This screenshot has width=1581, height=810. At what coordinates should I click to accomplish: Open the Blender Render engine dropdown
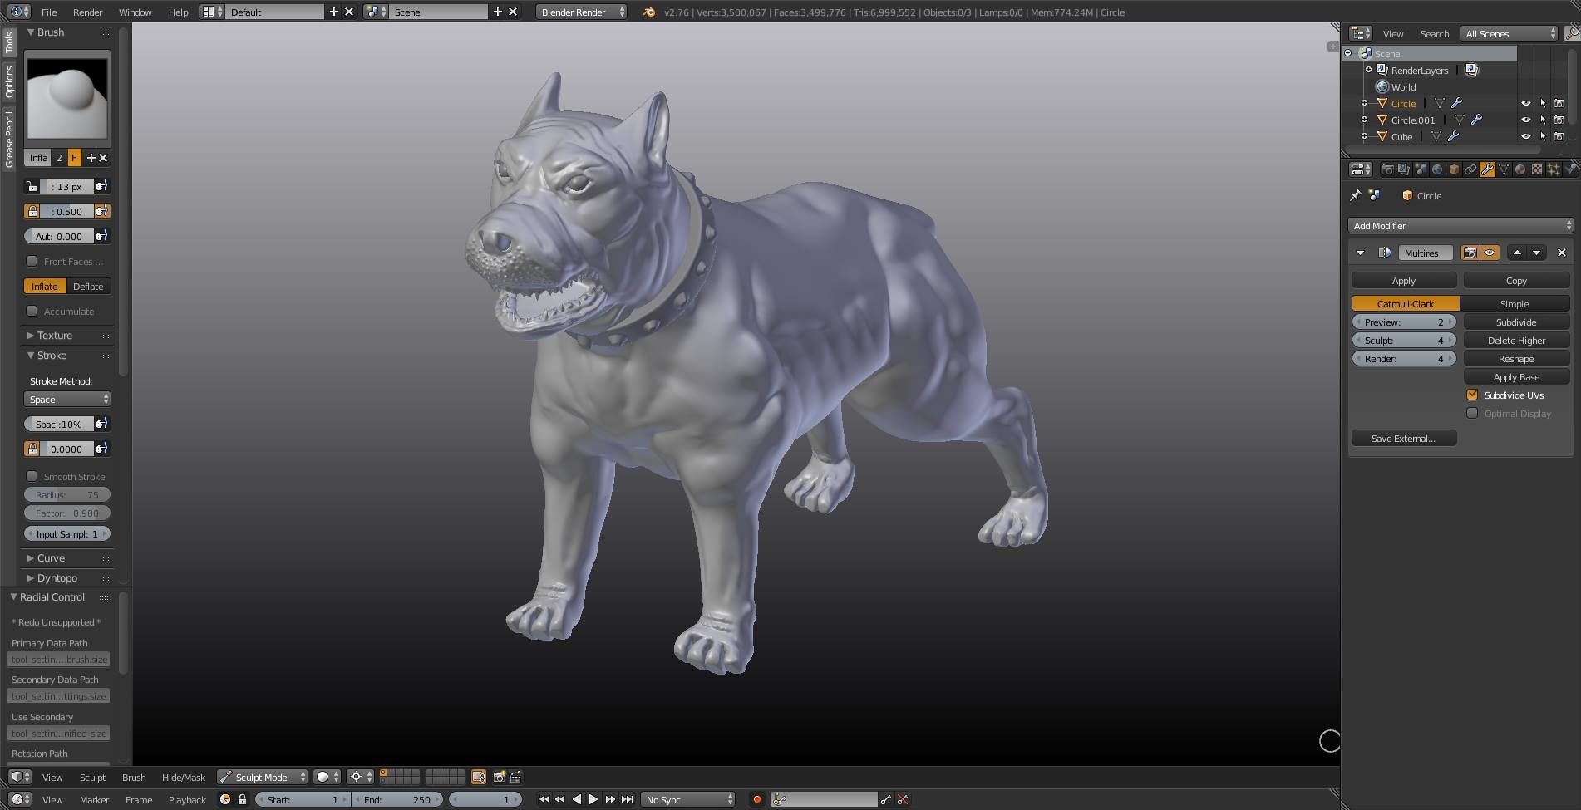[x=581, y=12]
